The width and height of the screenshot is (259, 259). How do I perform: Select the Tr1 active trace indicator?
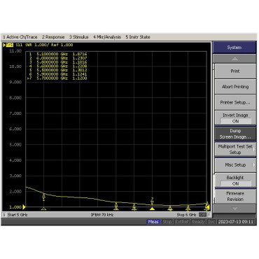point(9,45)
